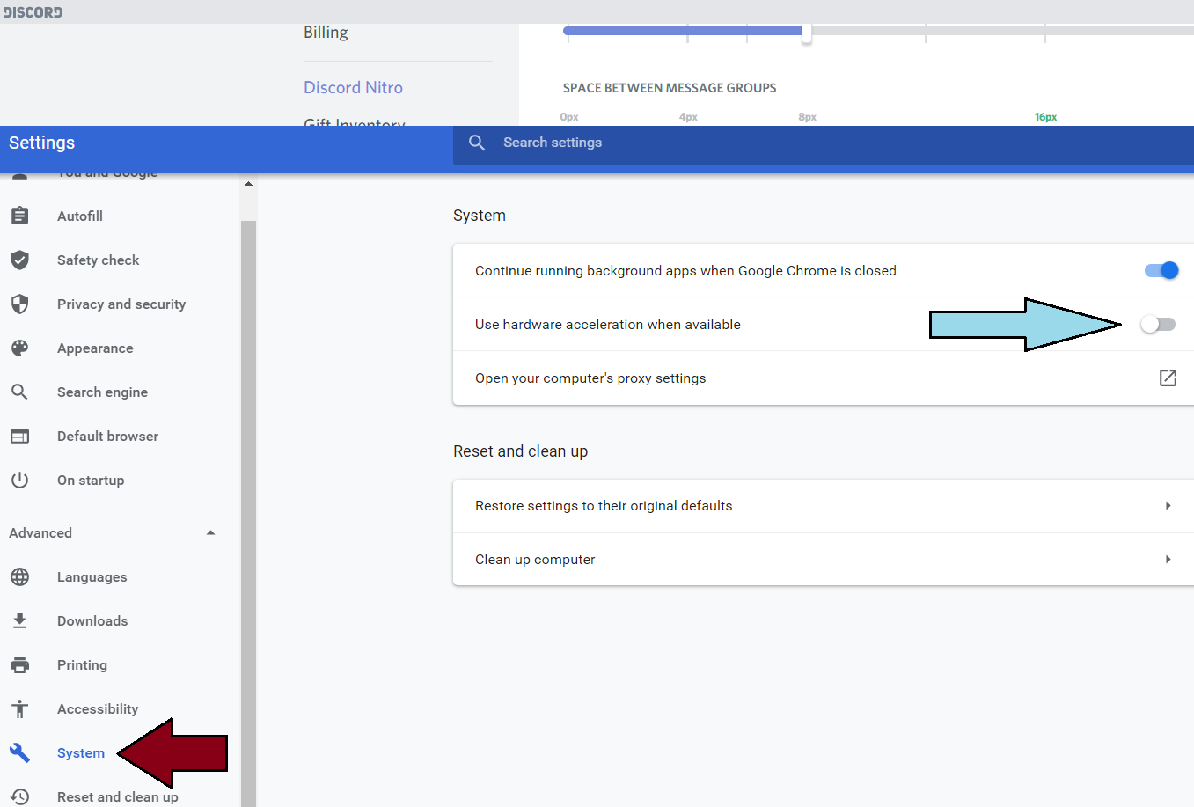Disable continue running background apps toggle

pos(1161,270)
